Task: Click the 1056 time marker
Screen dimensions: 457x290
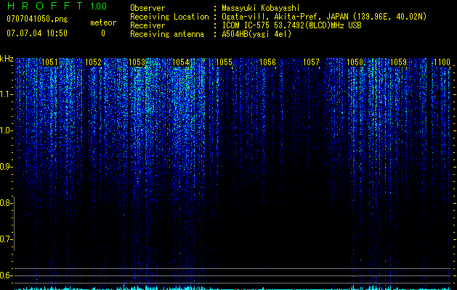Action: tap(267, 62)
